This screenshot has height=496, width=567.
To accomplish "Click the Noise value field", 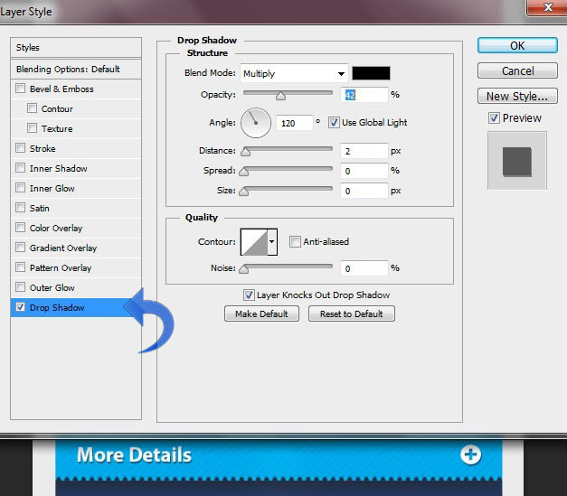I will [x=364, y=268].
